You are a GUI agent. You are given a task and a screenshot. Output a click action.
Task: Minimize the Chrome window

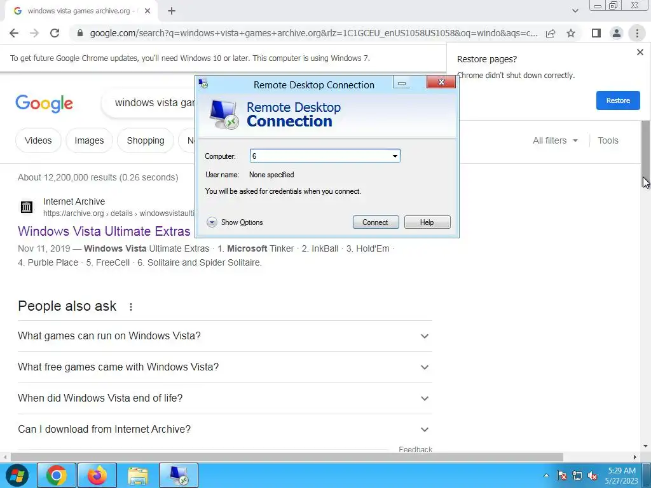pos(598,6)
